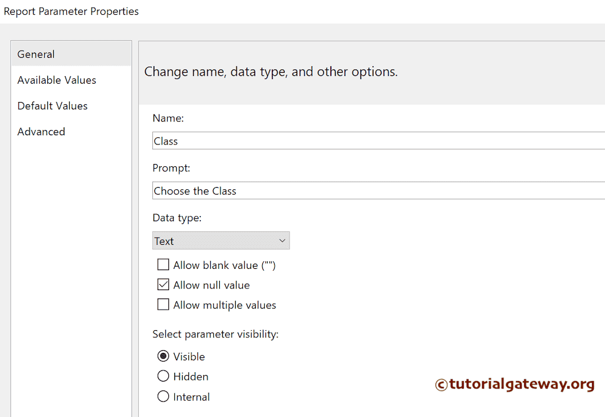This screenshot has height=417, width=605.
Task: Select the Hidden visibility option
Action: click(163, 376)
